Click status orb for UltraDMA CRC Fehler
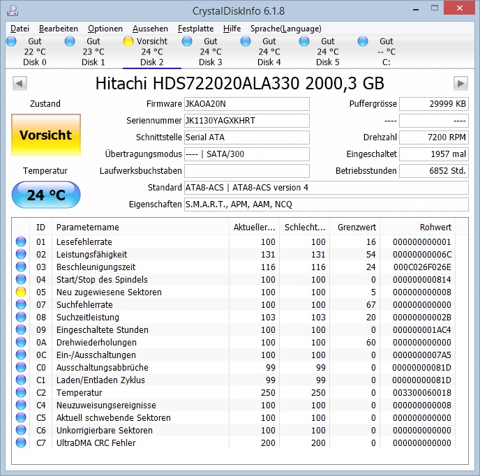 (21, 442)
